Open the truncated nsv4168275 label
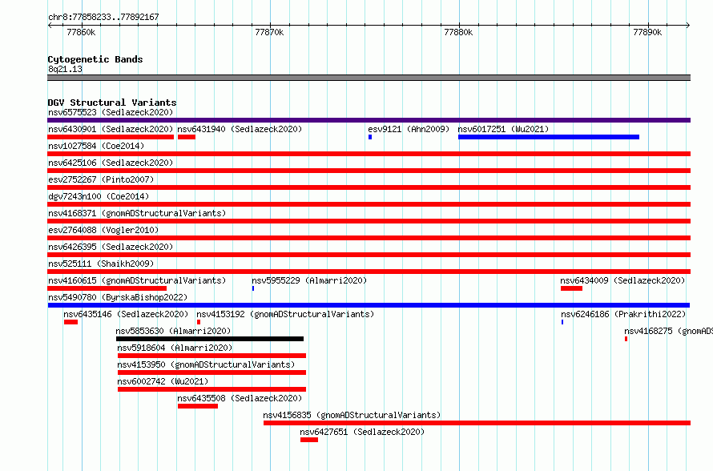 [x=668, y=331]
